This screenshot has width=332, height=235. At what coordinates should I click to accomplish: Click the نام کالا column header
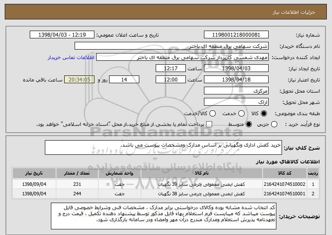(x=202, y=173)
